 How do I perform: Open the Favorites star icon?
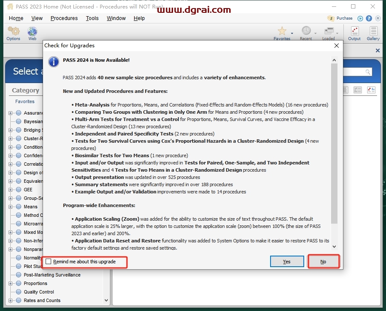click(282, 31)
